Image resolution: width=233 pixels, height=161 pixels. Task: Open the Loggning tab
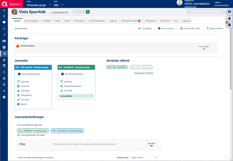click(x=186, y=21)
